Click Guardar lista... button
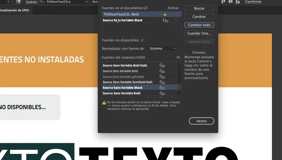This screenshot has width=282, height=160. [199, 33]
